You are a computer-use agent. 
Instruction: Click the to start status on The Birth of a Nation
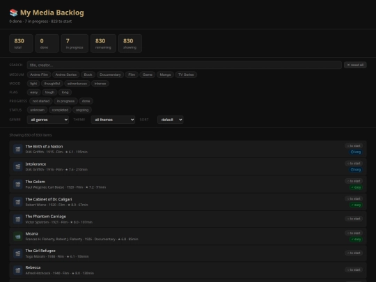[354, 146]
